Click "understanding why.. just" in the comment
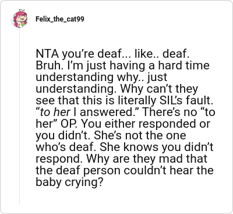This screenshot has width=233, height=214. point(101,77)
